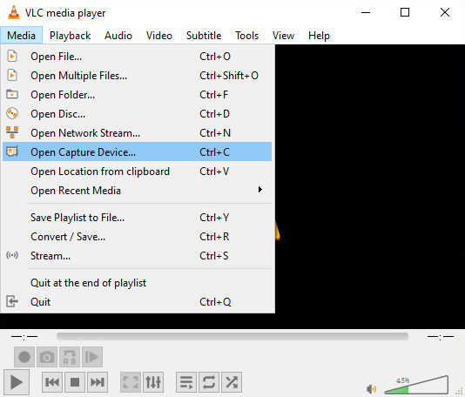The image size is (465, 397).
Task: Click the window resize grip corner
Action: pos(460,392)
